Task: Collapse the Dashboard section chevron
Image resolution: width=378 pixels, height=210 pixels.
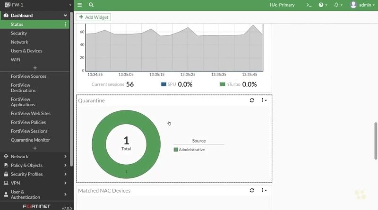Action: [65, 16]
